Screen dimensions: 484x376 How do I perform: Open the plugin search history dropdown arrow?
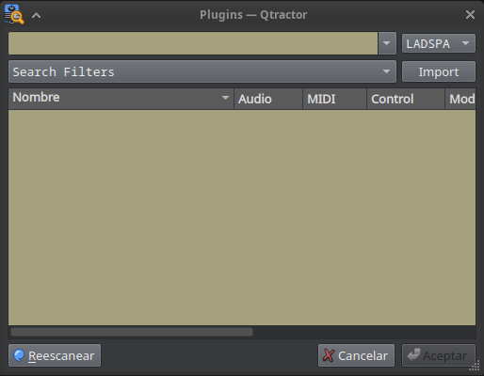tap(387, 43)
